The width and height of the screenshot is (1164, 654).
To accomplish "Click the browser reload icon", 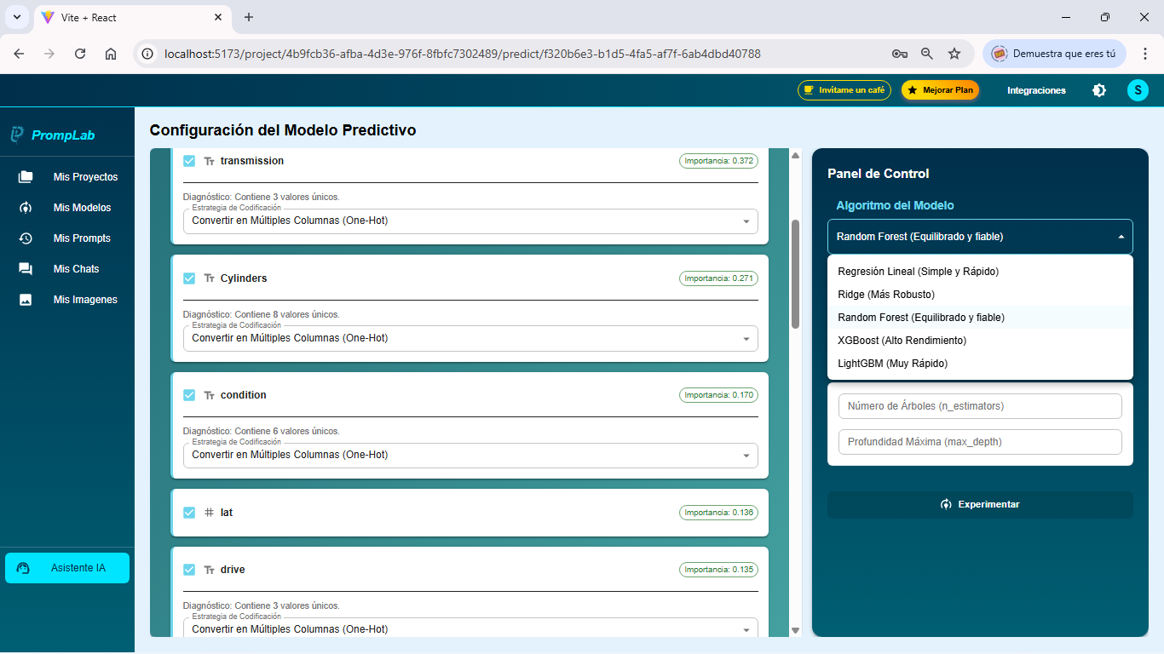I will 80,54.
